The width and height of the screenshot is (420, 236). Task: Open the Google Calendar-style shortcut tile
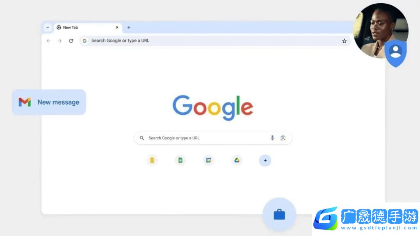coord(208,160)
